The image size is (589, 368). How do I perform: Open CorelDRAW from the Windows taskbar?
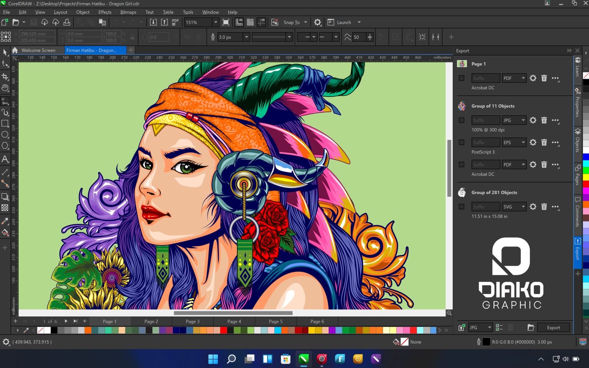point(304,359)
